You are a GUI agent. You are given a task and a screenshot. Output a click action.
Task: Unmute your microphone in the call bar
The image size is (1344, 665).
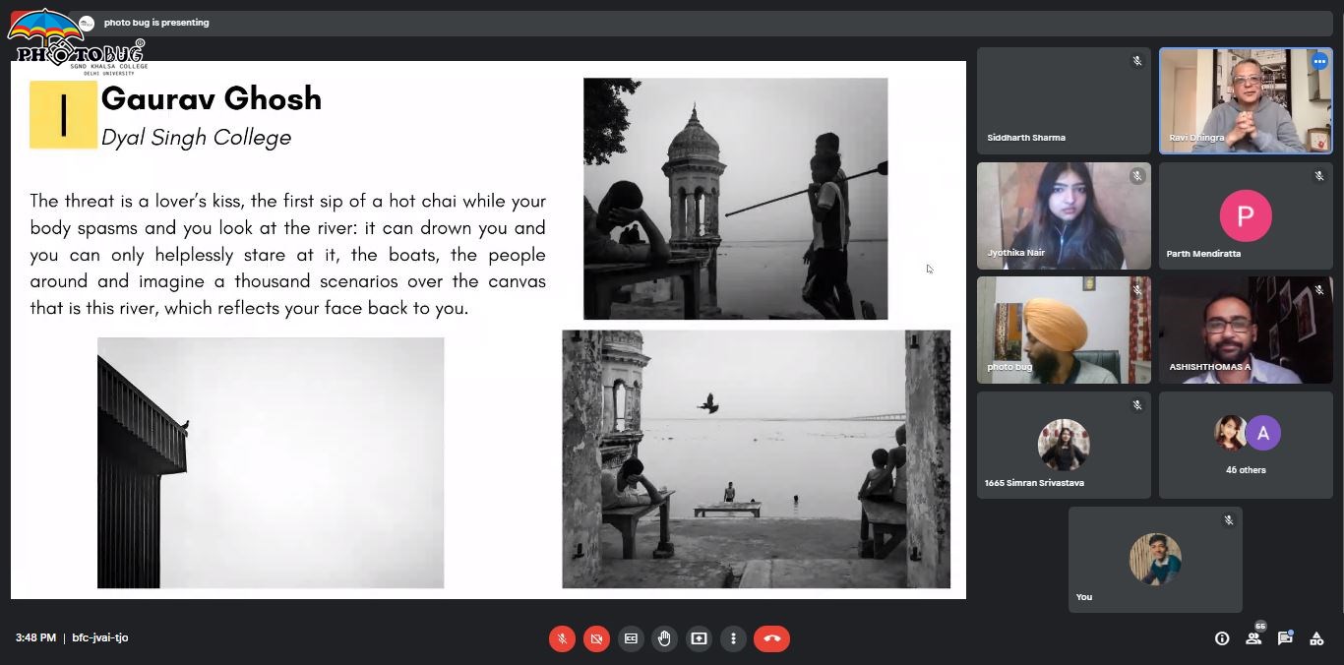[x=562, y=638]
